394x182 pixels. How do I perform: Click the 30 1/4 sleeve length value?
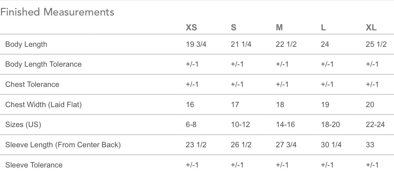[x=331, y=145]
